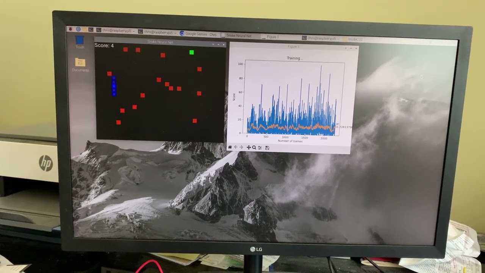Switch to Google Gemini Chromium taskbar entry
485x273 pixels.
(198, 34)
